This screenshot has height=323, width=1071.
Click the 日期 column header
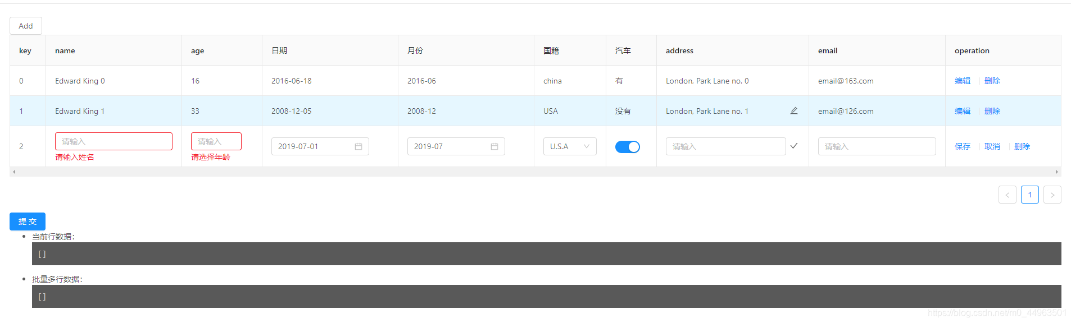[330, 50]
